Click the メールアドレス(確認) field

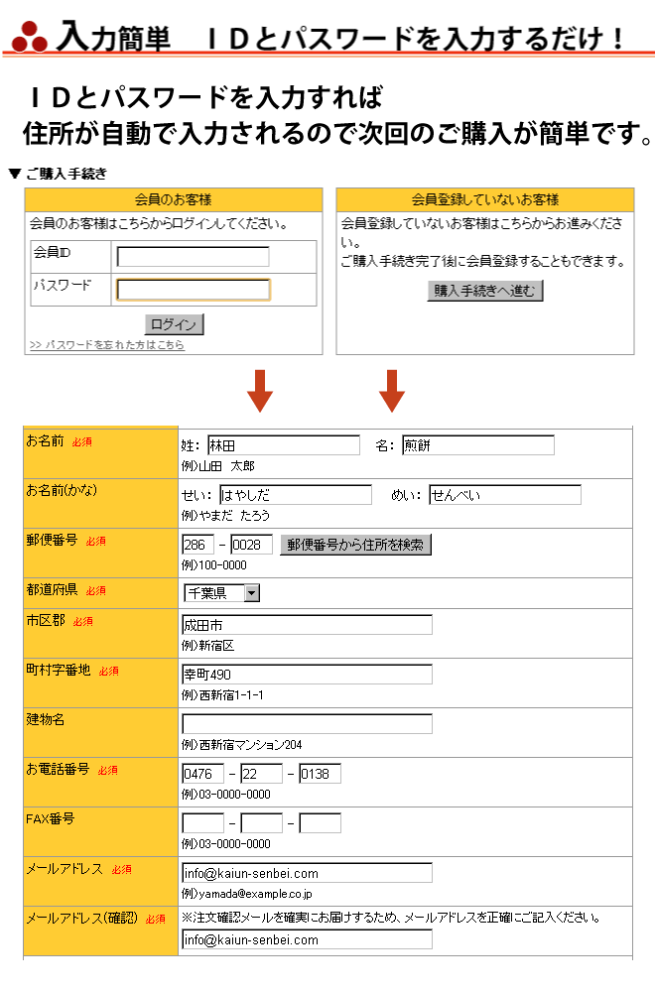click(307, 939)
